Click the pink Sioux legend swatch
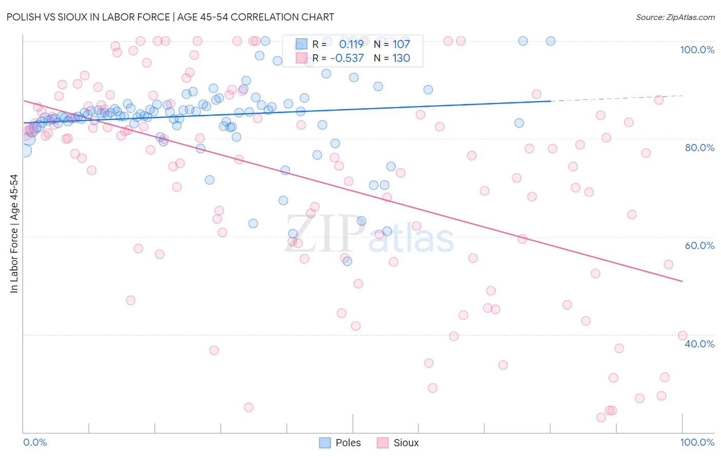The width and height of the screenshot is (721, 457). (383, 443)
